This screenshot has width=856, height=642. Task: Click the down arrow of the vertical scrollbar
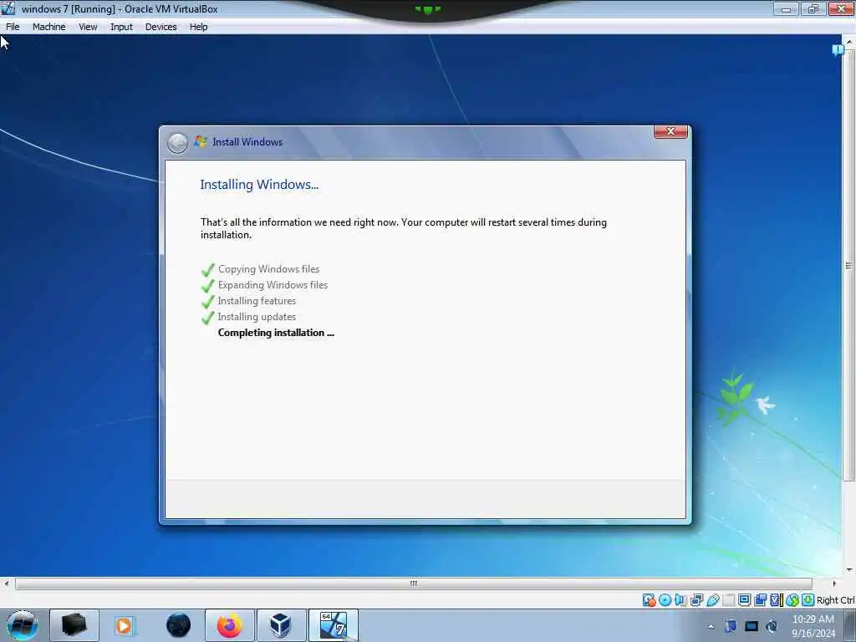click(x=849, y=570)
